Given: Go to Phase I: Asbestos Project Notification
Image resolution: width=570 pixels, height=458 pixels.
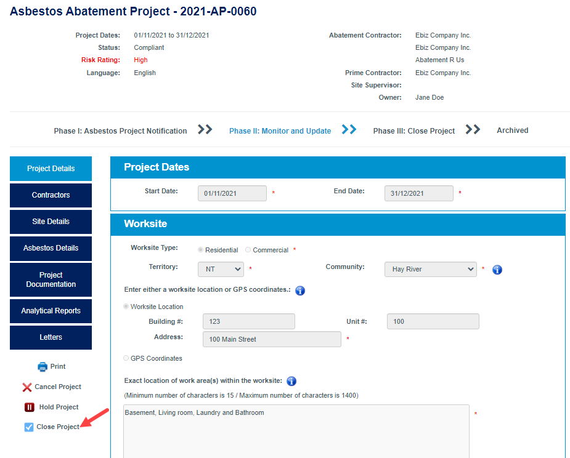Looking at the screenshot, I should point(120,131).
